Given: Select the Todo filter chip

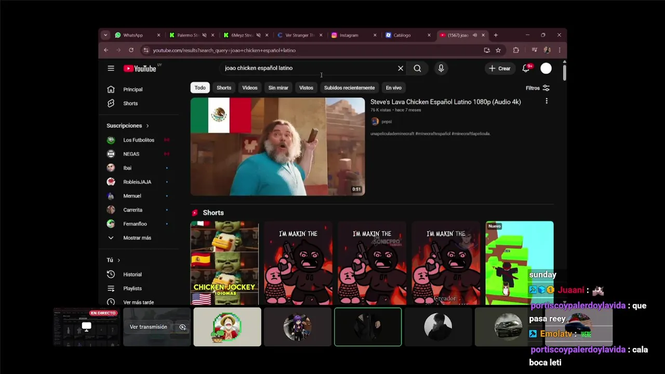Looking at the screenshot, I should 200,88.
